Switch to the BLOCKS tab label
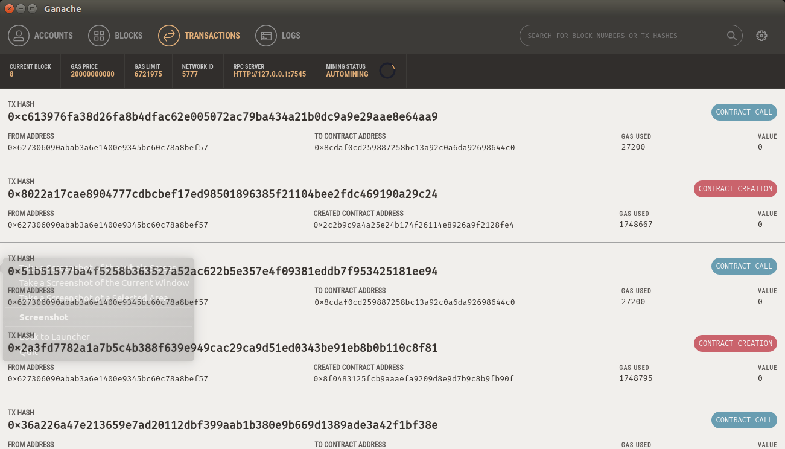Viewport: 785px width, 449px height. click(129, 36)
